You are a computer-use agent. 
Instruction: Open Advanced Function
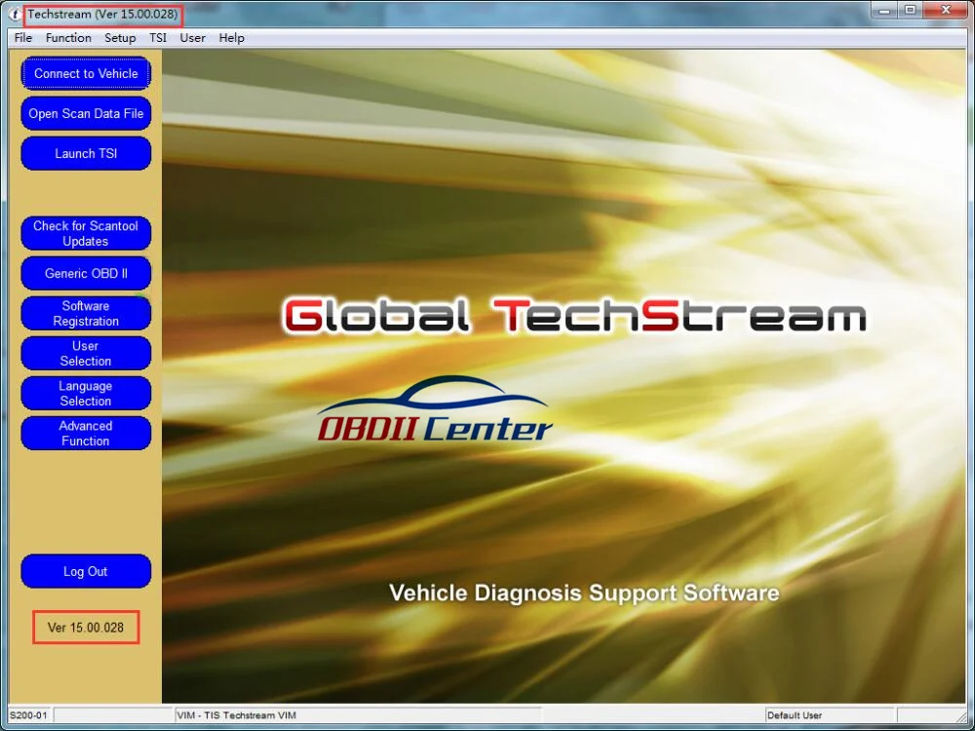[x=86, y=434]
